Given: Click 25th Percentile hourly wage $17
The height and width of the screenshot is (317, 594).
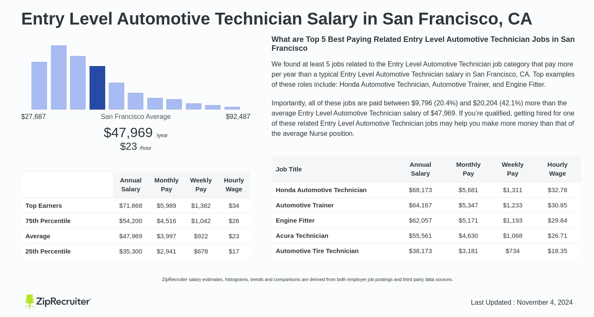Looking at the screenshot, I should pyautogui.click(x=234, y=251).
